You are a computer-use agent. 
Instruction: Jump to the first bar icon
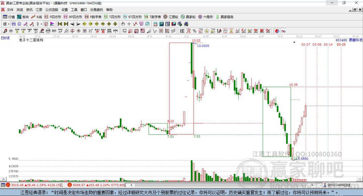60,24
